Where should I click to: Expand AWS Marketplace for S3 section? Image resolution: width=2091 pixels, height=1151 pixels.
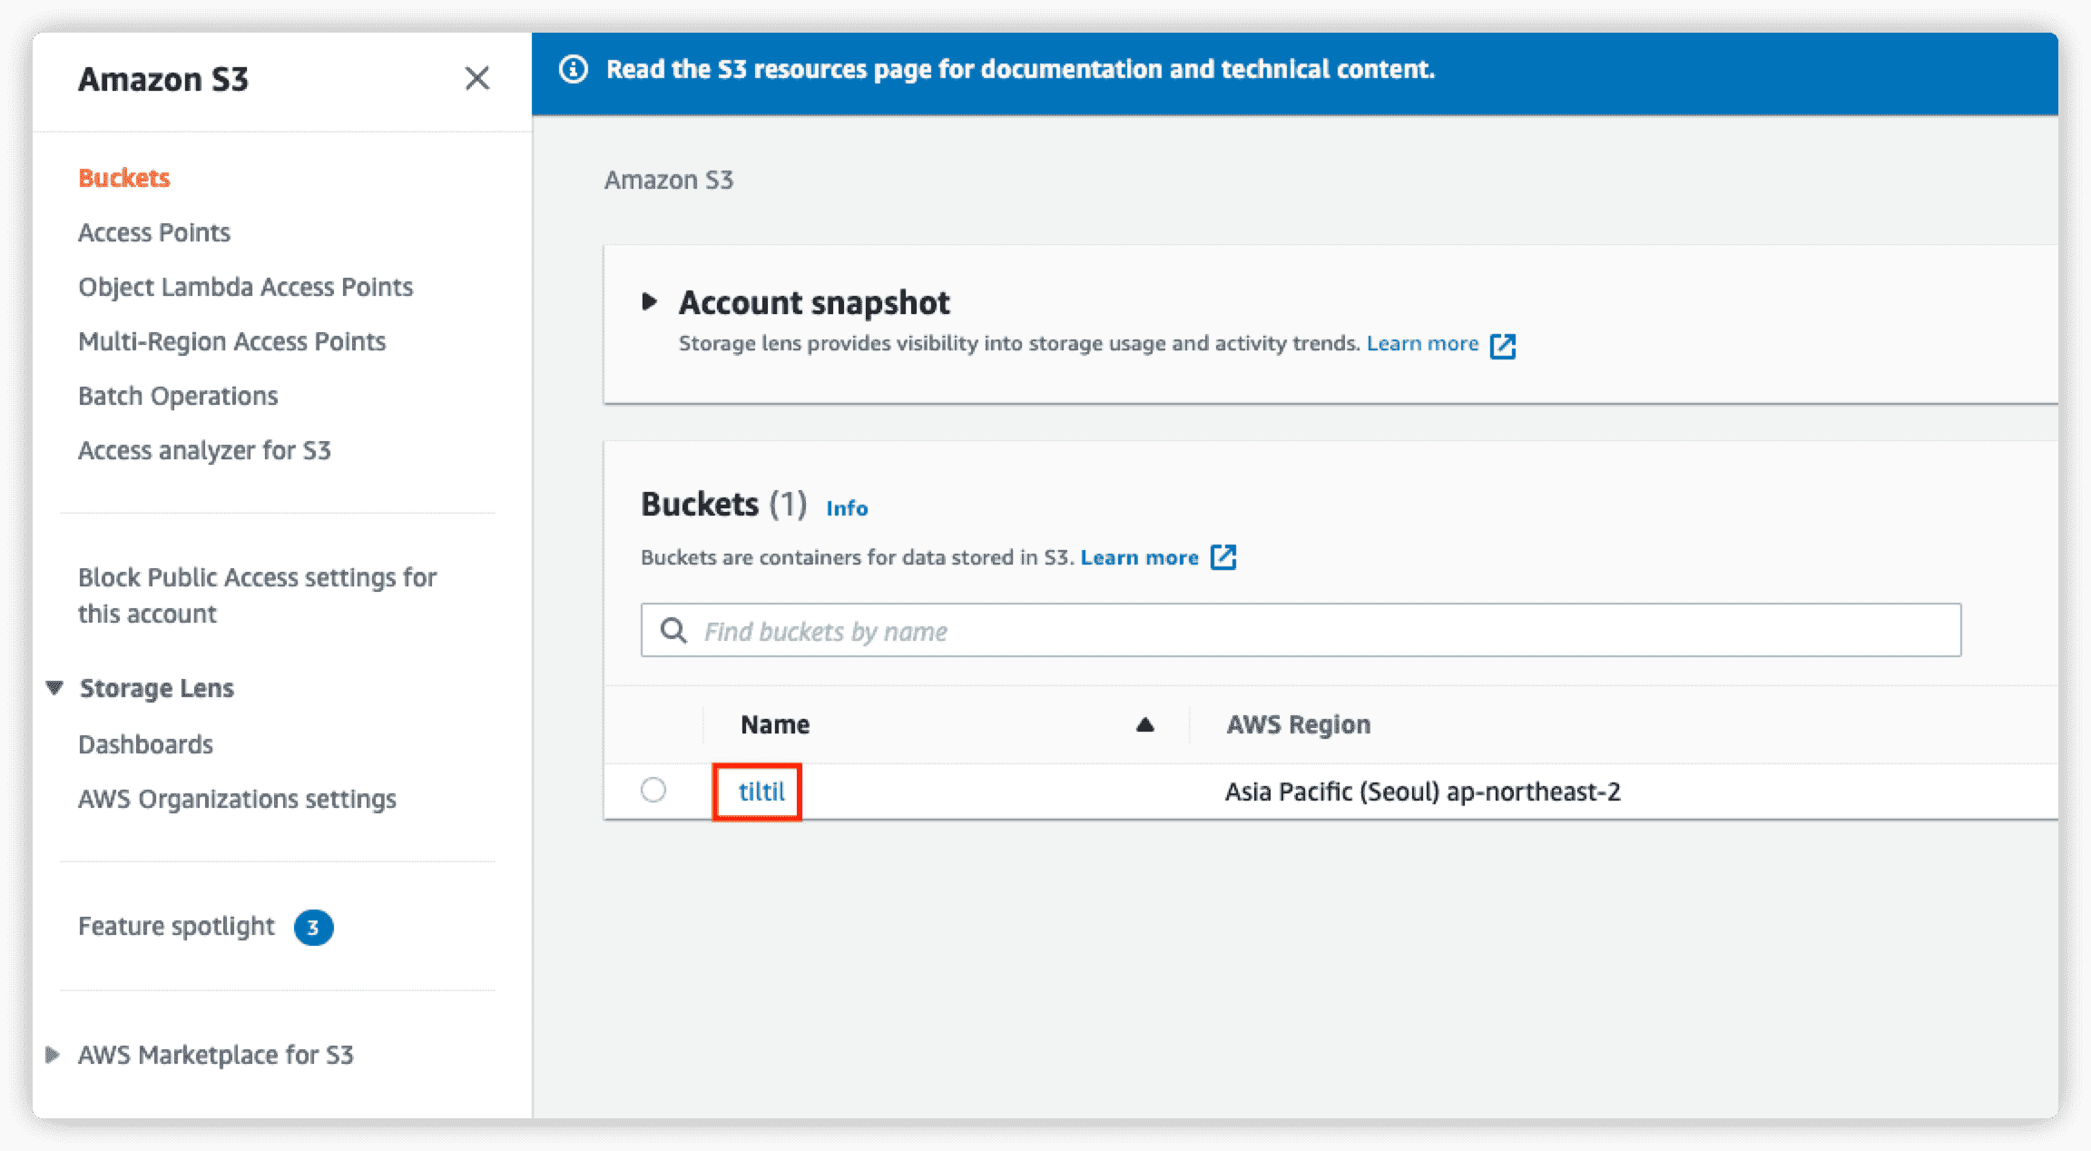click(x=53, y=1055)
